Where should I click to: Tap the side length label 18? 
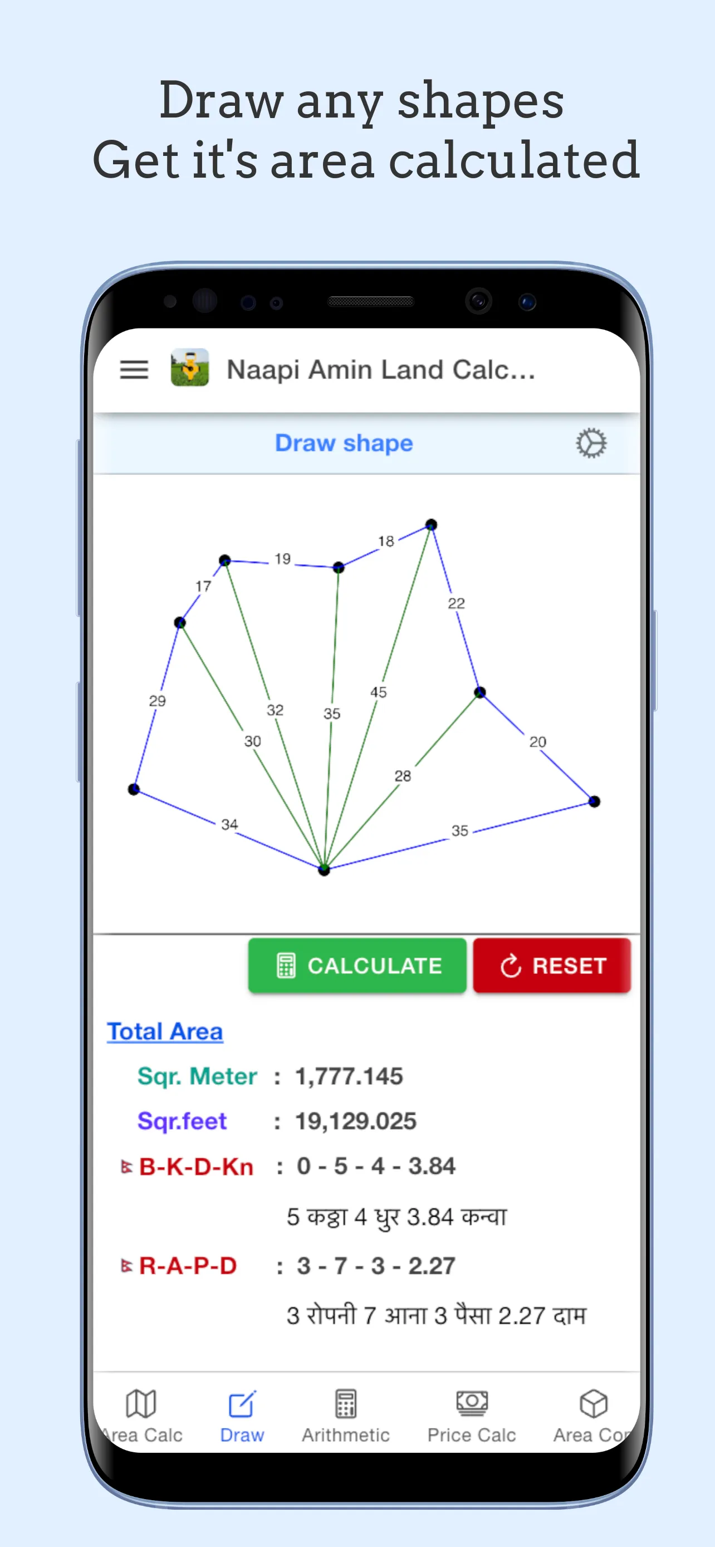pyautogui.click(x=386, y=541)
